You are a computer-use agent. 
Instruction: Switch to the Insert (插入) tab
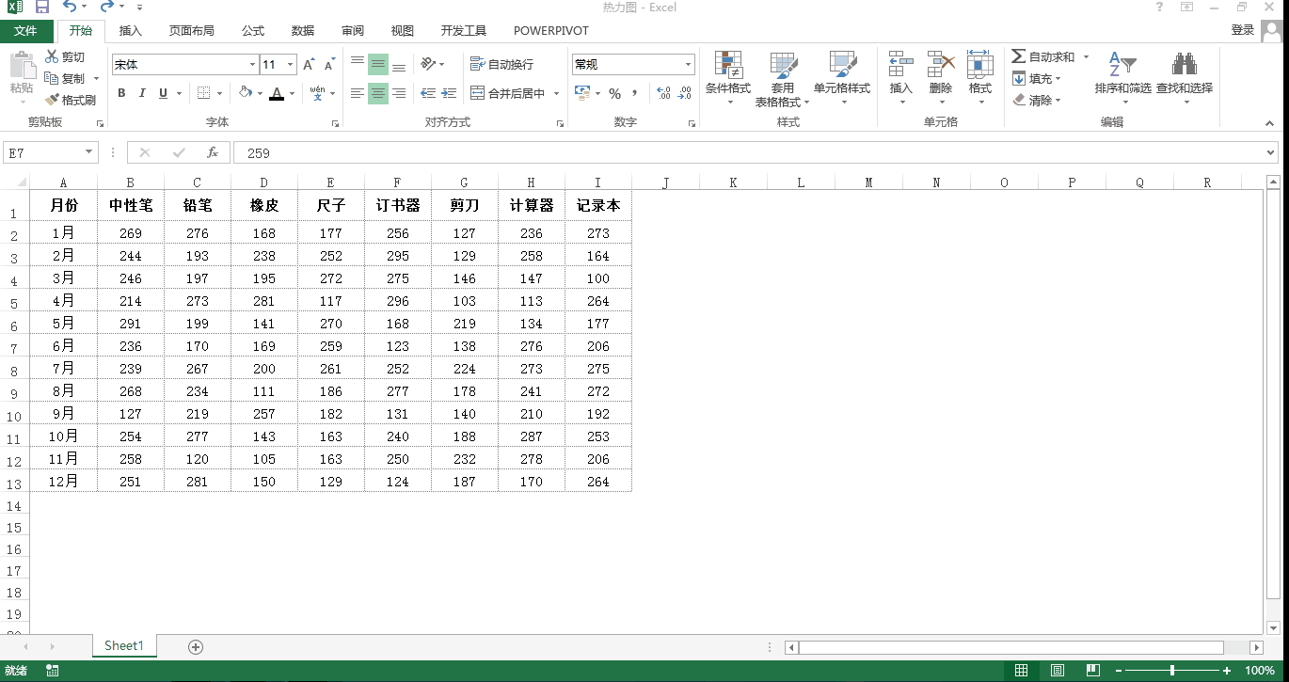(131, 30)
